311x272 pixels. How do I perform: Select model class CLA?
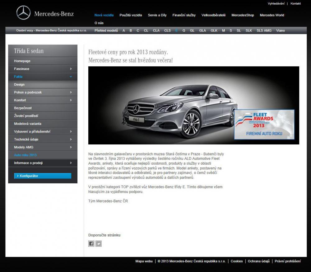[x=156, y=30]
